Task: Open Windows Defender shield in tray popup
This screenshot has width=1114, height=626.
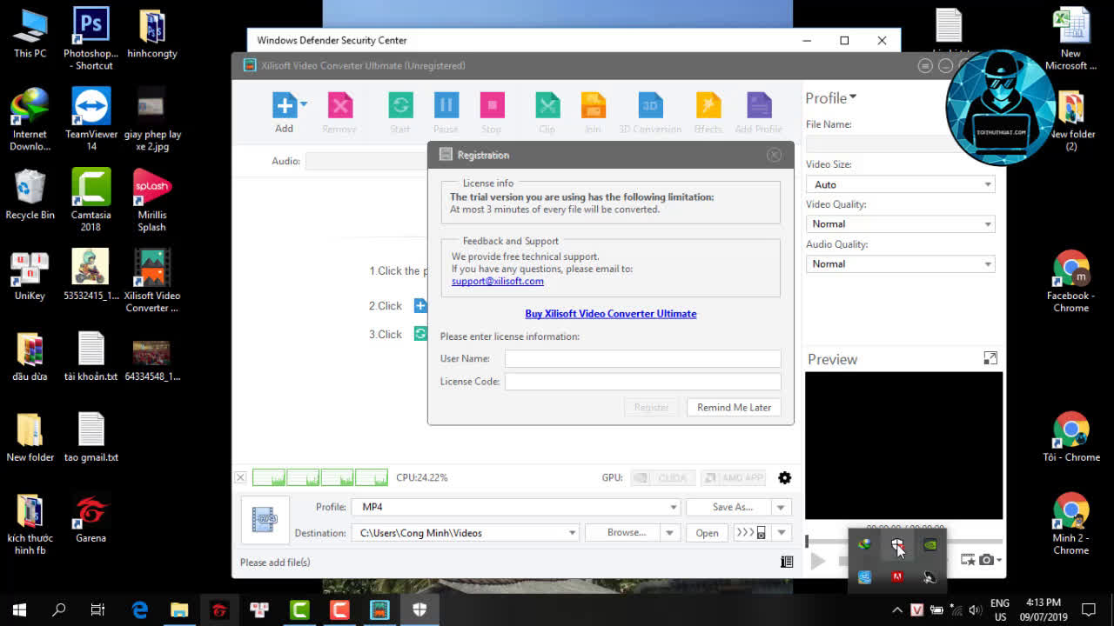Action: (x=897, y=545)
